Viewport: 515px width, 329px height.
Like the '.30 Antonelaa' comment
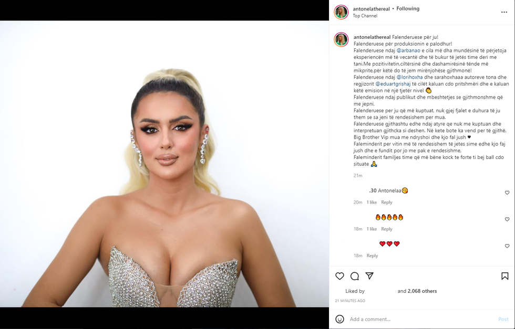[x=507, y=193]
